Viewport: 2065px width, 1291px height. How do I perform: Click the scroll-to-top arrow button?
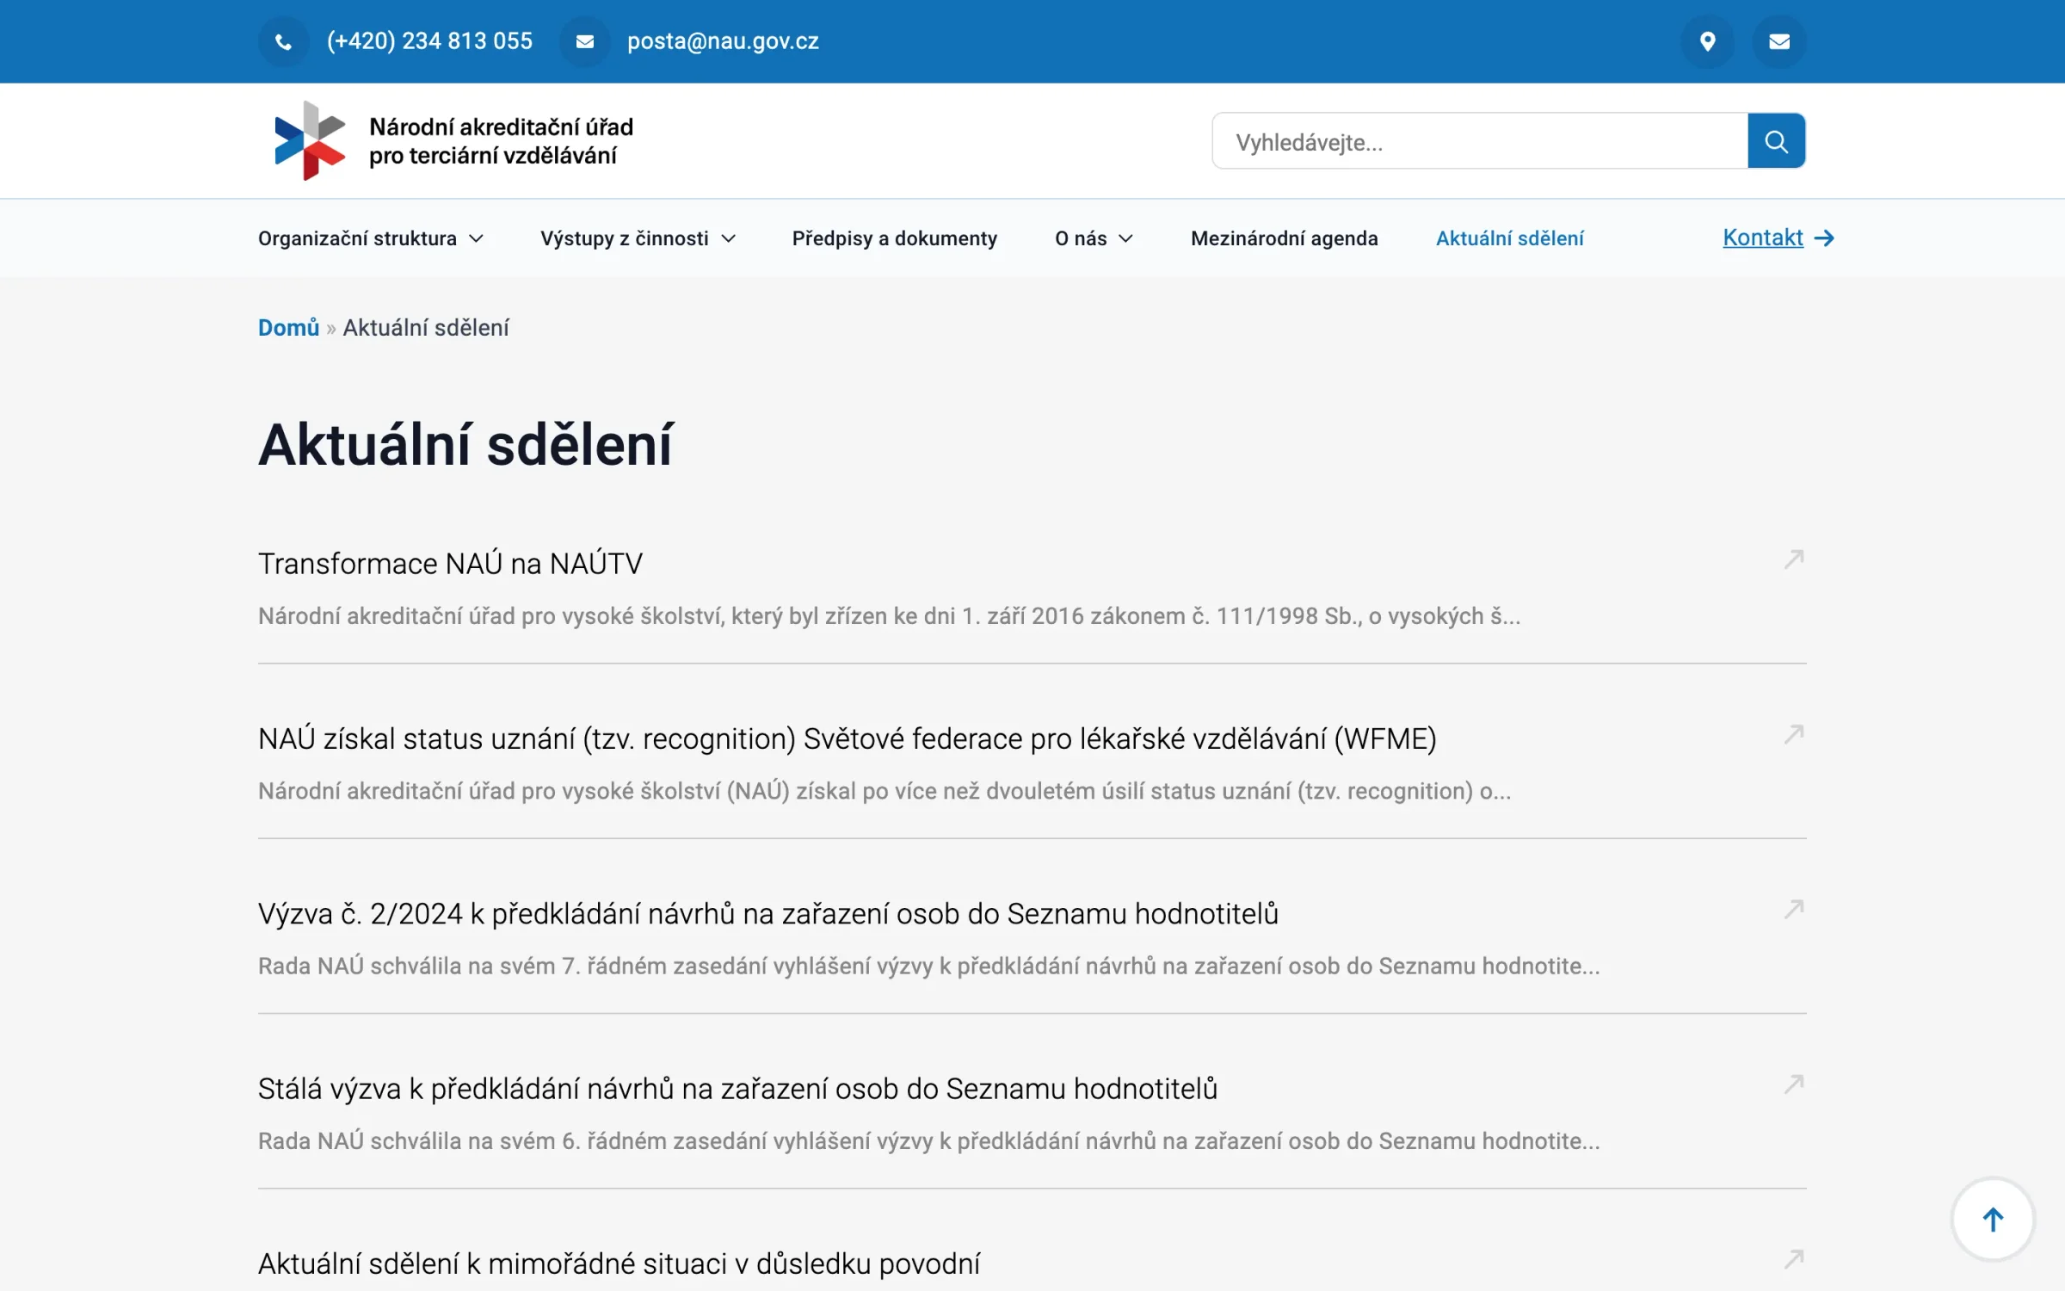pos(1993,1219)
